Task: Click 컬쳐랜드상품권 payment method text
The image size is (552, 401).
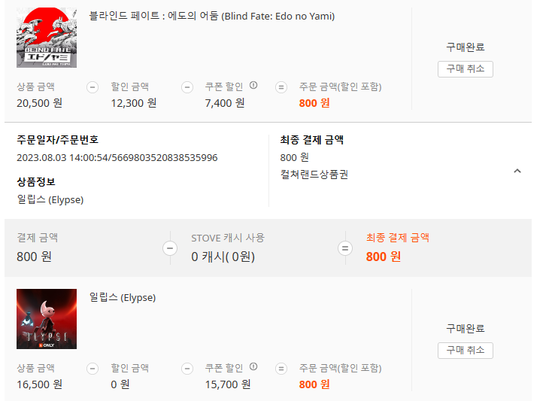Action: pyautogui.click(x=314, y=175)
